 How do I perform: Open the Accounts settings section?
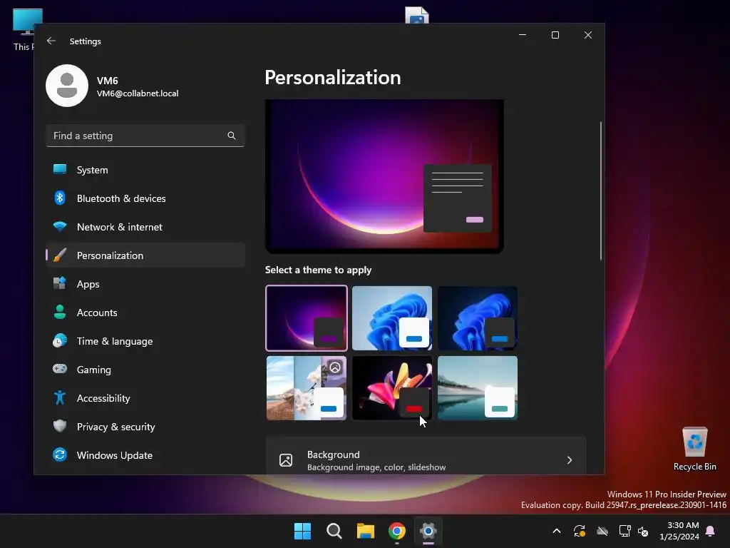coord(145,313)
